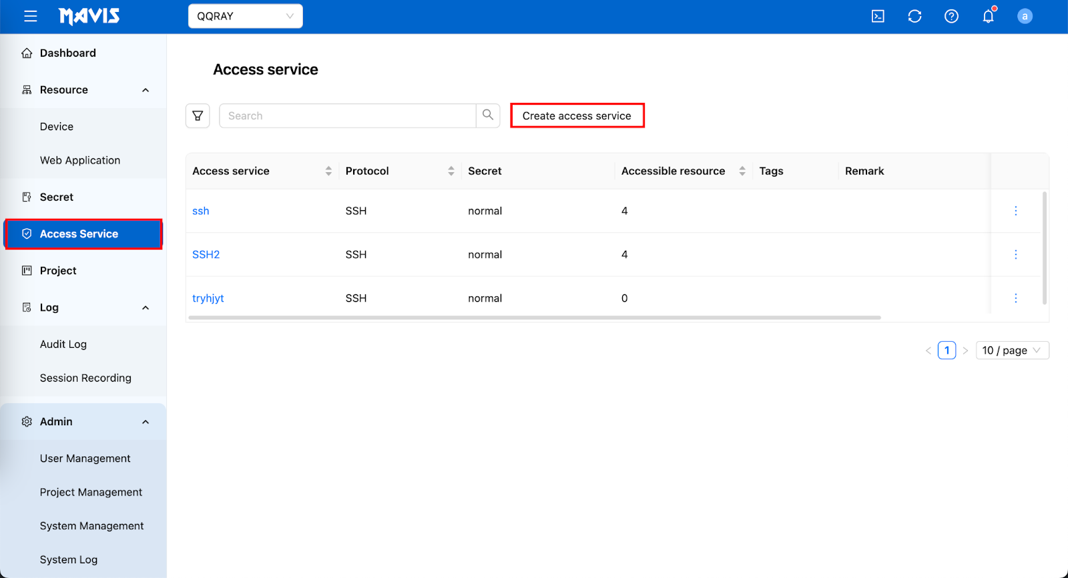Click Create access service button
This screenshot has width=1068, height=578.
(577, 115)
